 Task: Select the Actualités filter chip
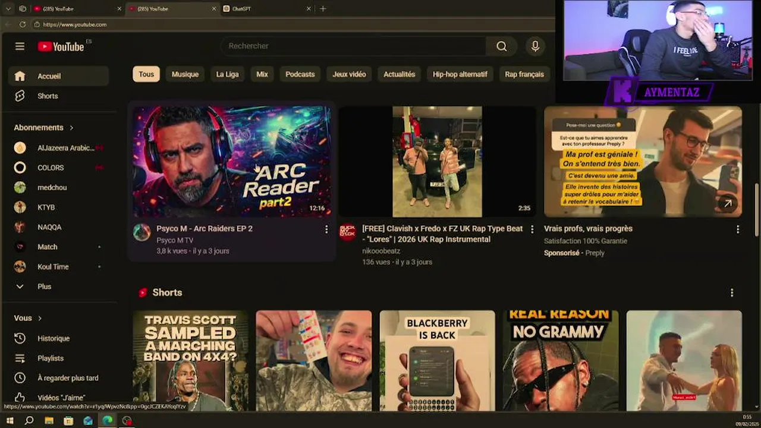400,74
